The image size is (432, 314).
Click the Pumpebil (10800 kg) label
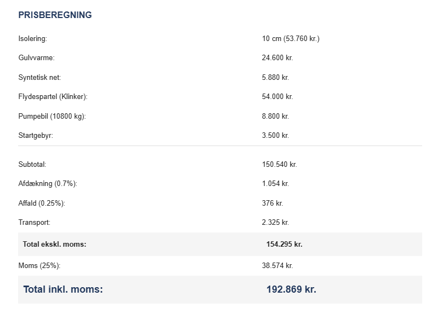point(52,116)
